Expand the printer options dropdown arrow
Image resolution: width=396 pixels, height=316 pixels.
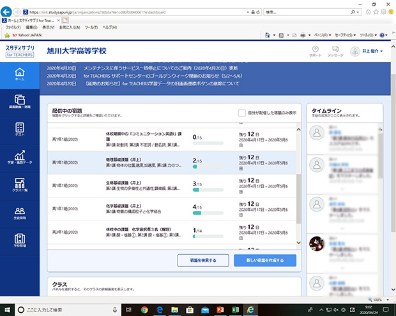coord(309,35)
